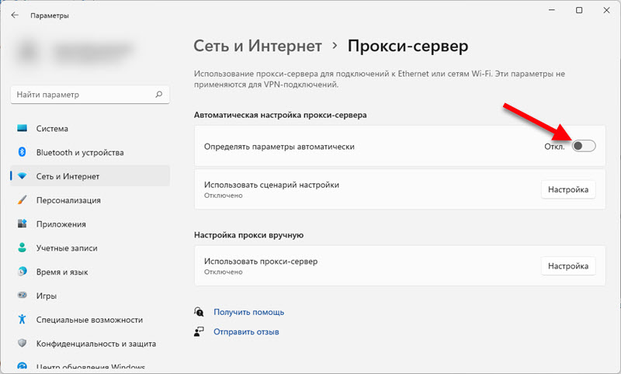Open the Приложения section
Viewport: 621px width, 374px height.
tap(61, 224)
